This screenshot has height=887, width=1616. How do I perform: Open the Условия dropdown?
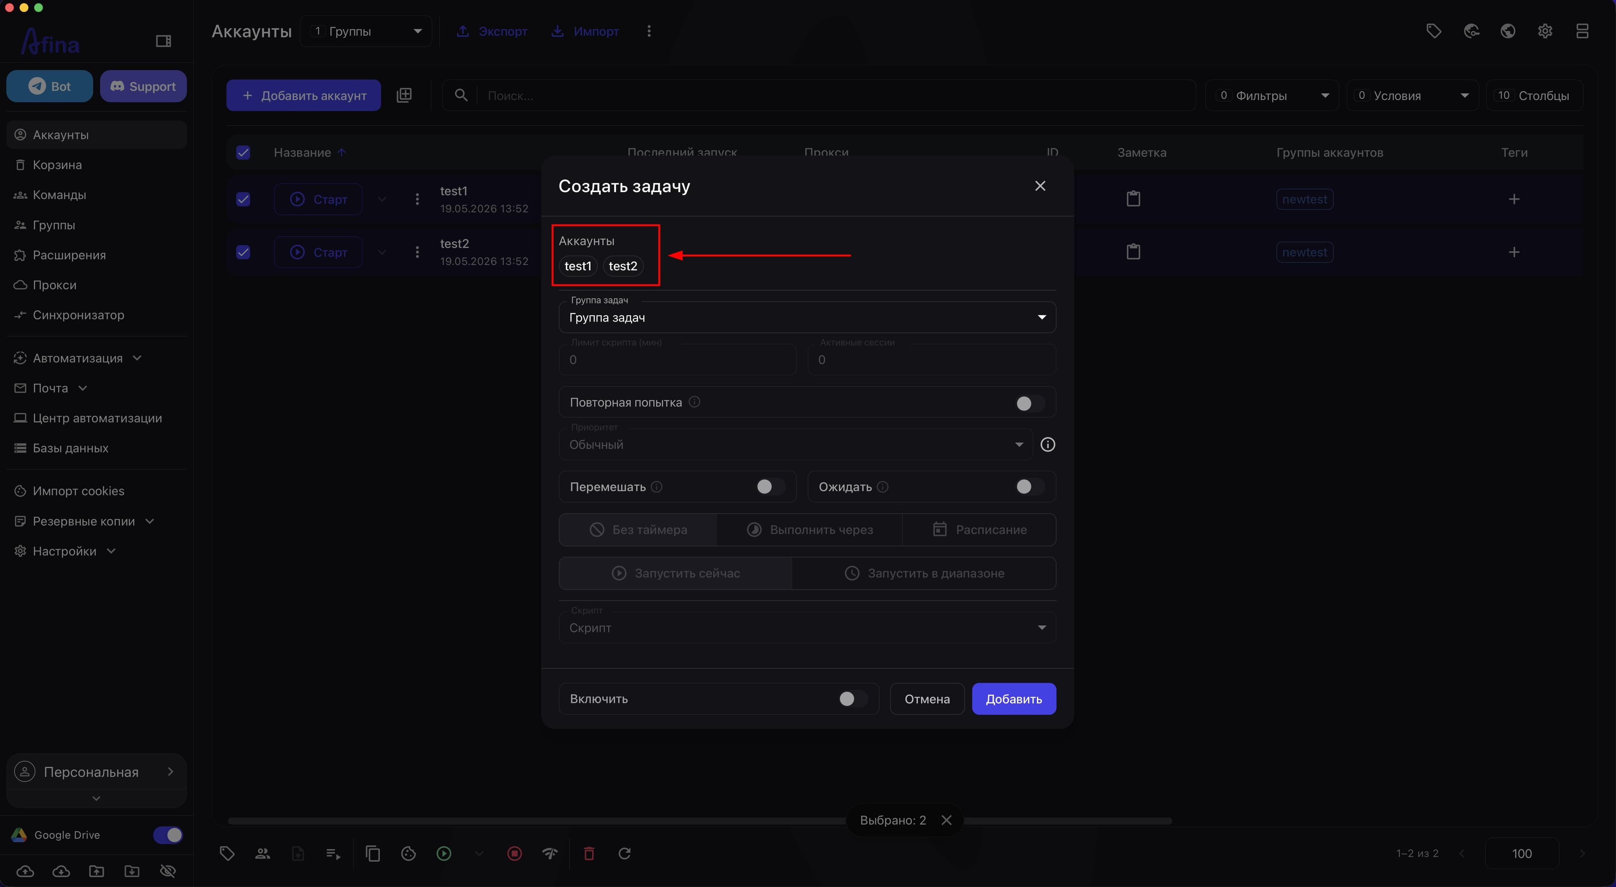click(1412, 95)
